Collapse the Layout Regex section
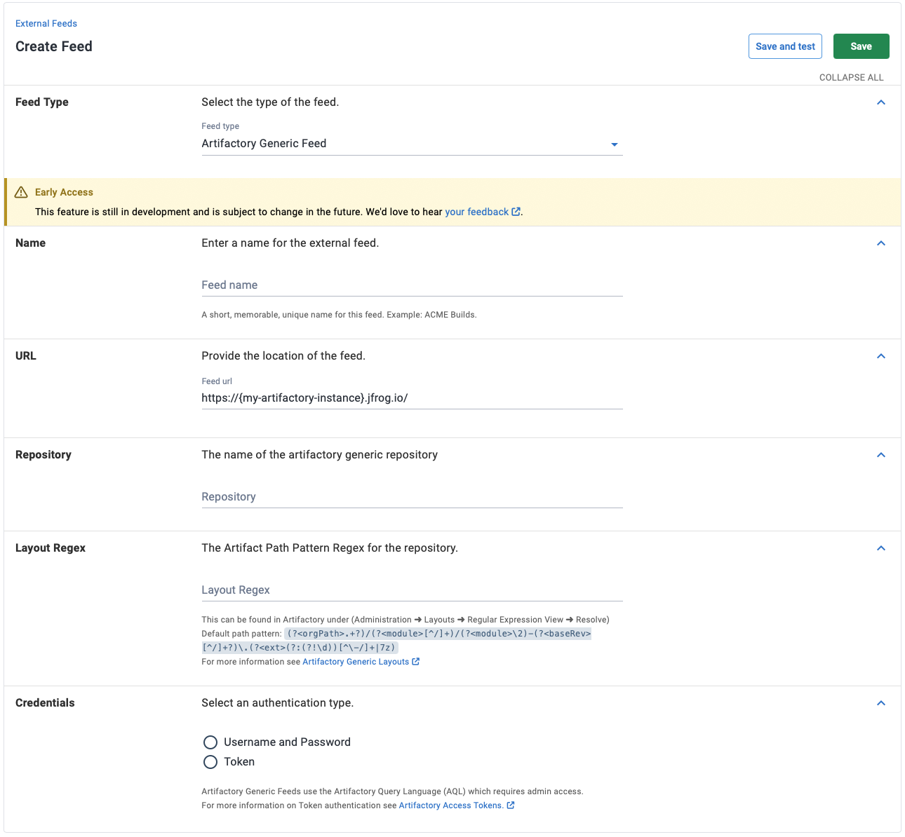905x837 pixels. pyautogui.click(x=881, y=548)
